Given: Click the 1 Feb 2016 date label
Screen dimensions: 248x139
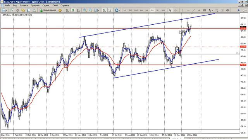Looking at the screenshot, I should tap(18, 135).
